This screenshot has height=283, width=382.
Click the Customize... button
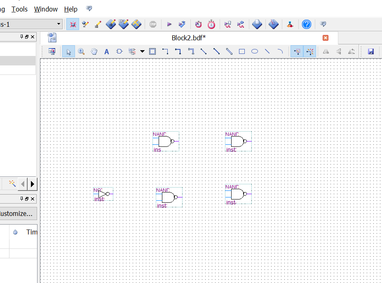point(17,213)
